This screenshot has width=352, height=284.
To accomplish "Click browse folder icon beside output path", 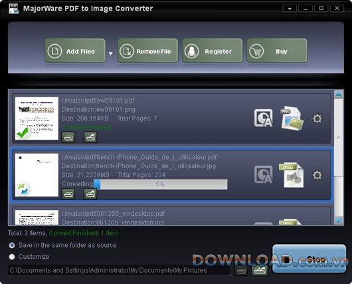I will tap(259, 271).
